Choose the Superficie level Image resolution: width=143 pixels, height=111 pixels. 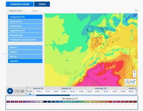(25, 61)
